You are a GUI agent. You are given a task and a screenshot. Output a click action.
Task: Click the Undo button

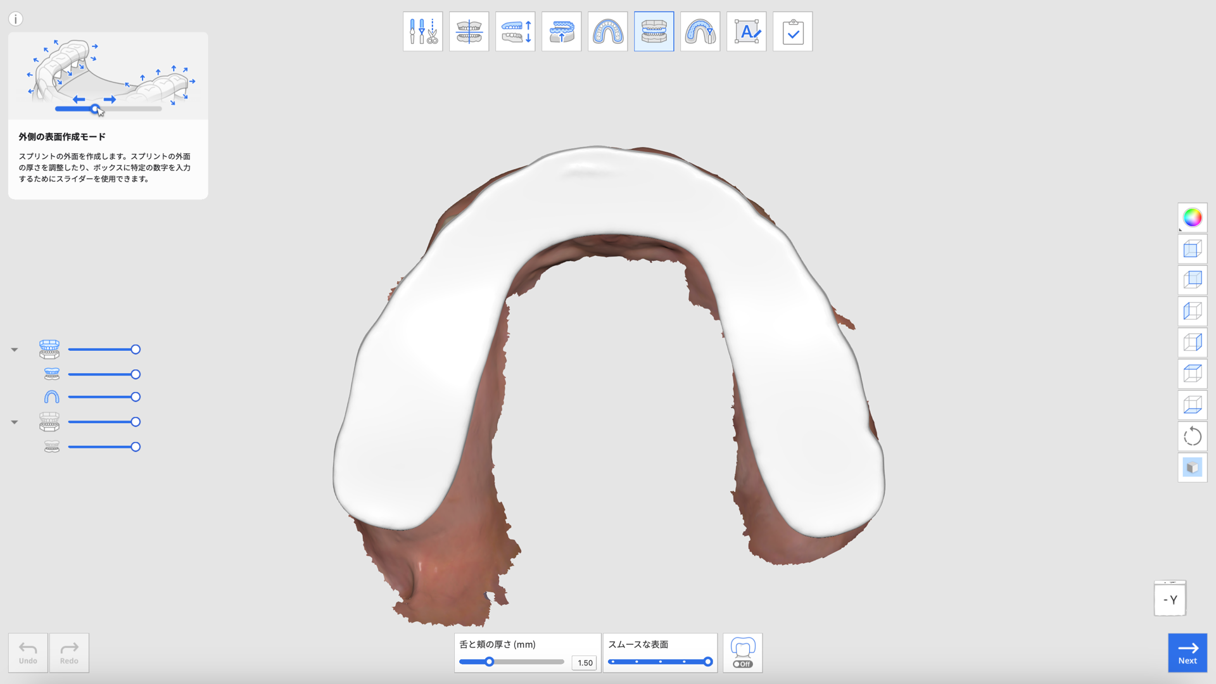pyautogui.click(x=27, y=653)
